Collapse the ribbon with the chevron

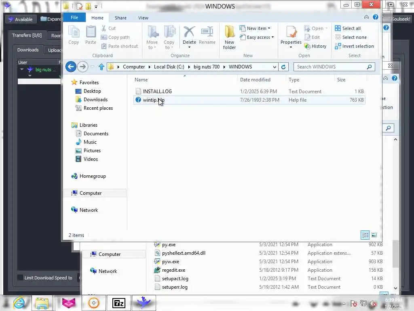coord(366,17)
